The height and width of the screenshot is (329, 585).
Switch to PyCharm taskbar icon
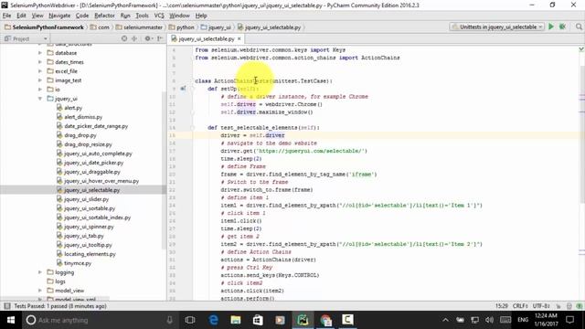pos(303,320)
